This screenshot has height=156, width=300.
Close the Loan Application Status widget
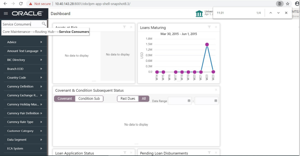click(131, 152)
